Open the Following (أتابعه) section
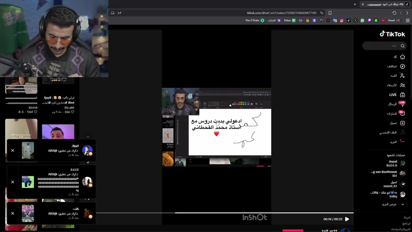Image resolution: width=412 pixels, height=232 pixels. coord(398,76)
